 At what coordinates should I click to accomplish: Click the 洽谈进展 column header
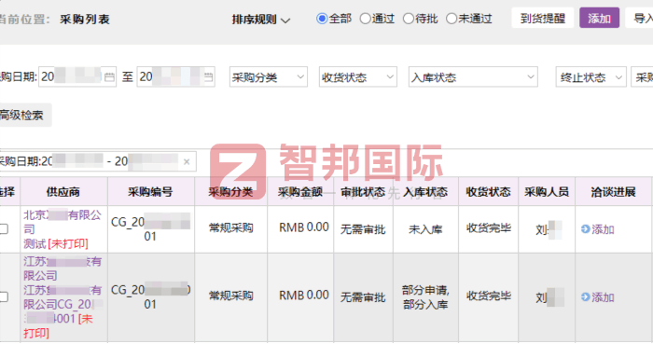coord(613,192)
